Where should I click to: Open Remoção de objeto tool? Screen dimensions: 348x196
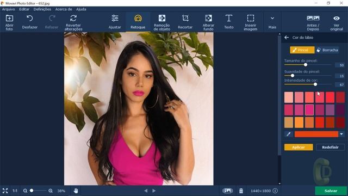[x=162, y=22]
